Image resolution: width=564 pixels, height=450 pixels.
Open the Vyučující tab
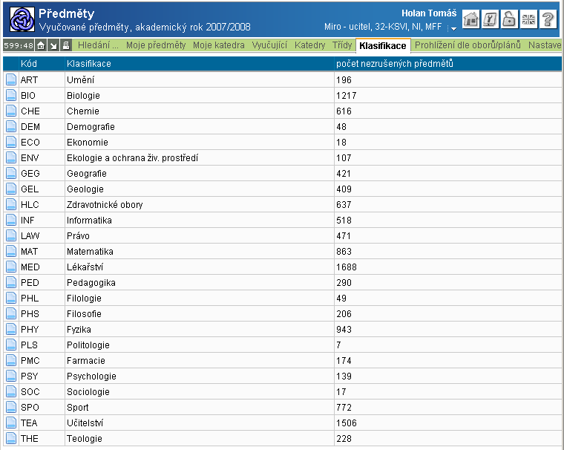(269, 46)
